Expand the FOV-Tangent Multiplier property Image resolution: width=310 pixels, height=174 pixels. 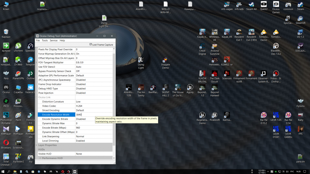[x=37, y=62]
